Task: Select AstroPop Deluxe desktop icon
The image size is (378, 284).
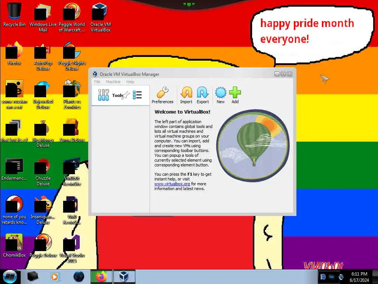Action: point(43,56)
